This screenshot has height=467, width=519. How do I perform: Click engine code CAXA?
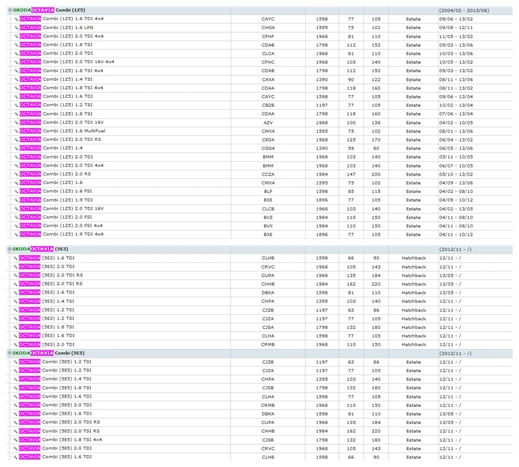coord(268,80)
